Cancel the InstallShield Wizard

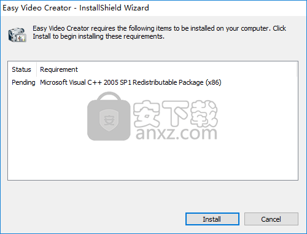tap(271, 219)
